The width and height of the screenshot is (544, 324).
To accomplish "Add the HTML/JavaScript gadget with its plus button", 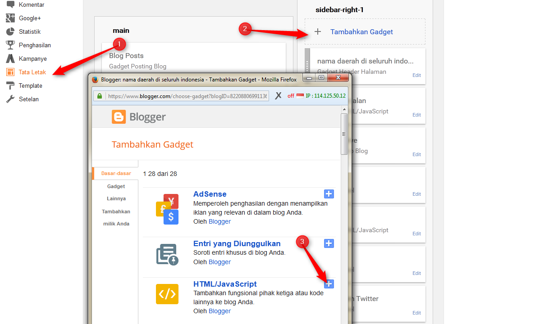I will (329, 284).
